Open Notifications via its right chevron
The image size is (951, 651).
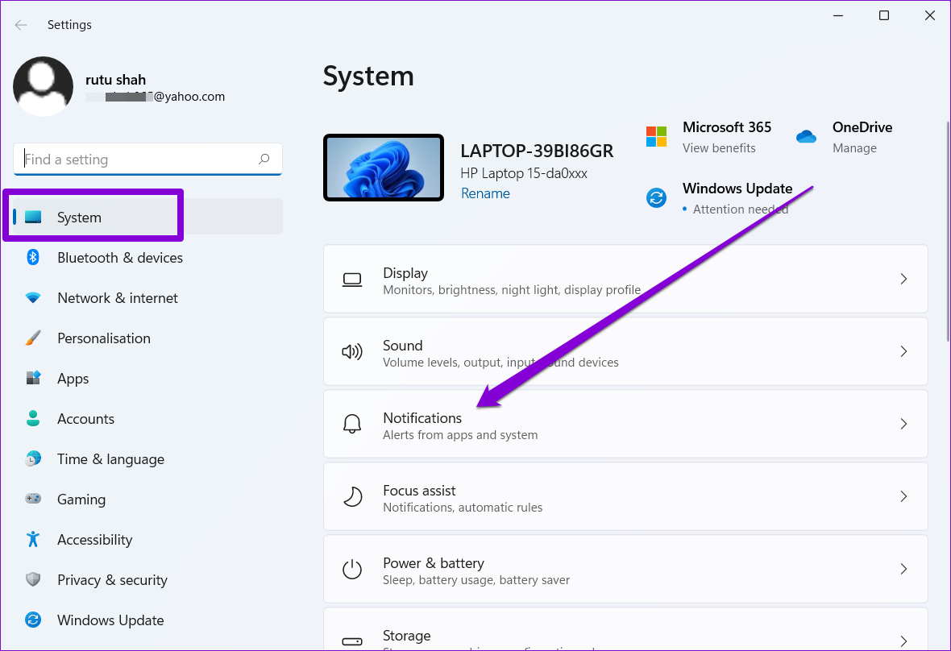[903, 424]
